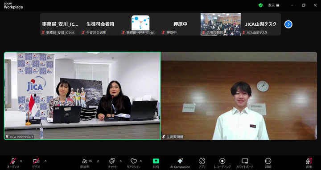
Task: Start sharing screen with green share button
Action: point(156,163)
